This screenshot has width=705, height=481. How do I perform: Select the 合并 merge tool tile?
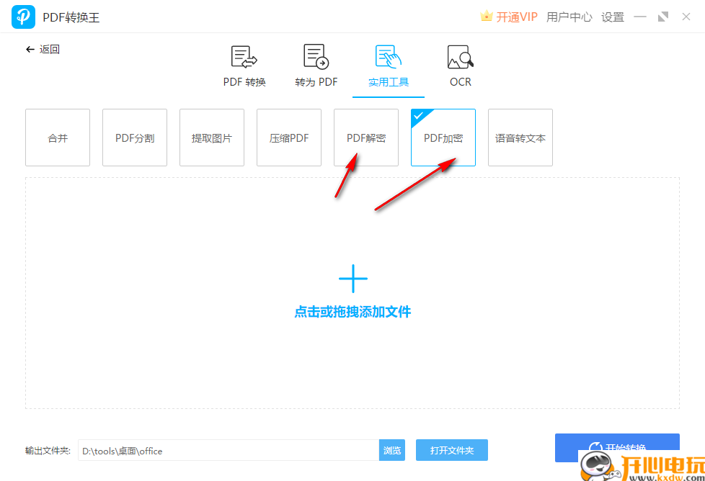pyautogui.click(x=57, y=137)
